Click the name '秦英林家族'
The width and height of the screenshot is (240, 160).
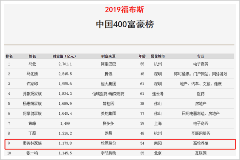click(32, 143)
